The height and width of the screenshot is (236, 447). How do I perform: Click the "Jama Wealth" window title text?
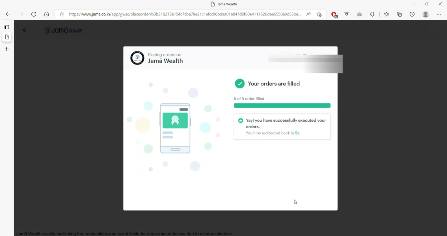pos(227,4)
